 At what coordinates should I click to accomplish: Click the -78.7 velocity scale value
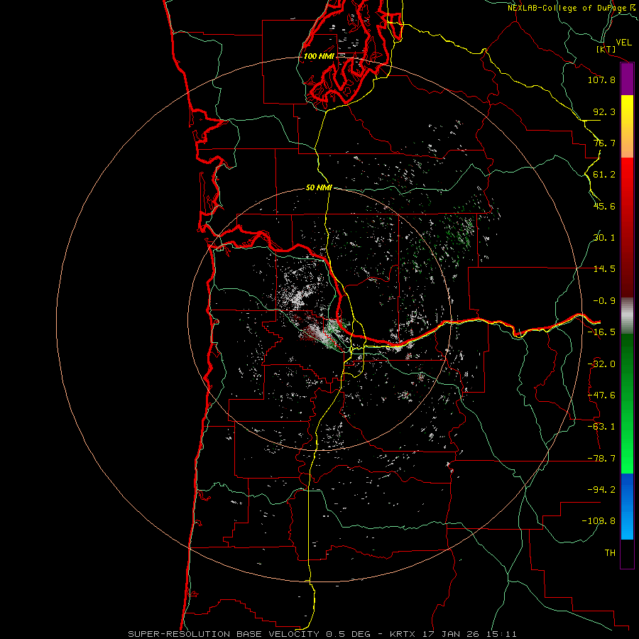[601, 459]
